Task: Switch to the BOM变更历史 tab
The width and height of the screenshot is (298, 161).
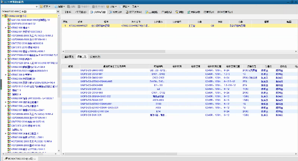Action: [225, 12]
